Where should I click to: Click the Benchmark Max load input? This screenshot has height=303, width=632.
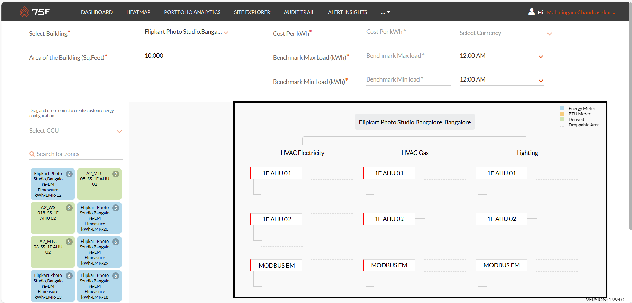click(x=408, y=56)
